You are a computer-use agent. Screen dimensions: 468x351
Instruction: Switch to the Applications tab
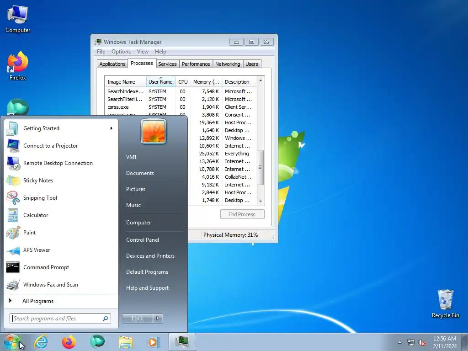[x=112, y=64]
